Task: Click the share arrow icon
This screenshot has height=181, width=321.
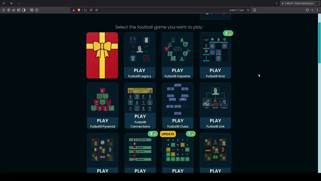Action: (x=85, y=10)
